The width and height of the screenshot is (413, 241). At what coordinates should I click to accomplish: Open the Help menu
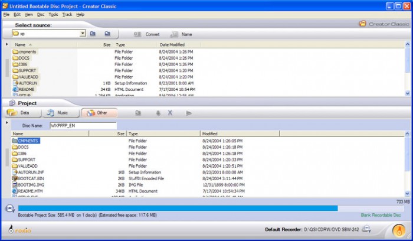(80, 15)
